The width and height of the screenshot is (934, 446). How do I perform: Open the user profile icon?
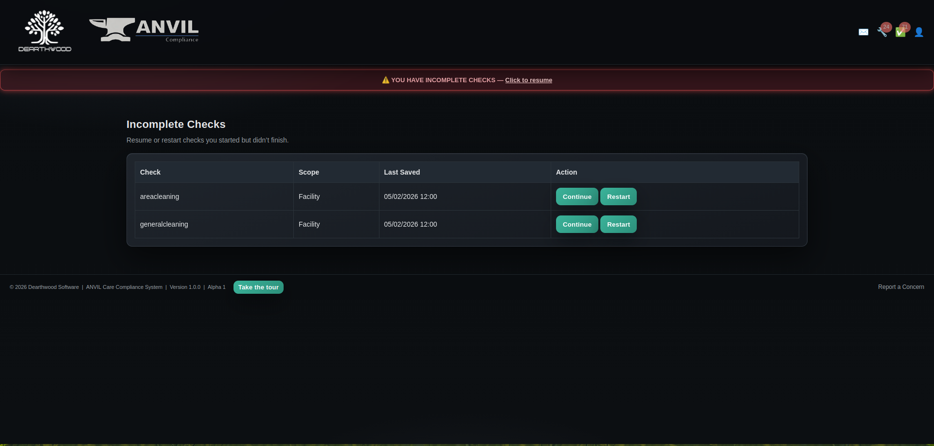[x=919, y=32]
